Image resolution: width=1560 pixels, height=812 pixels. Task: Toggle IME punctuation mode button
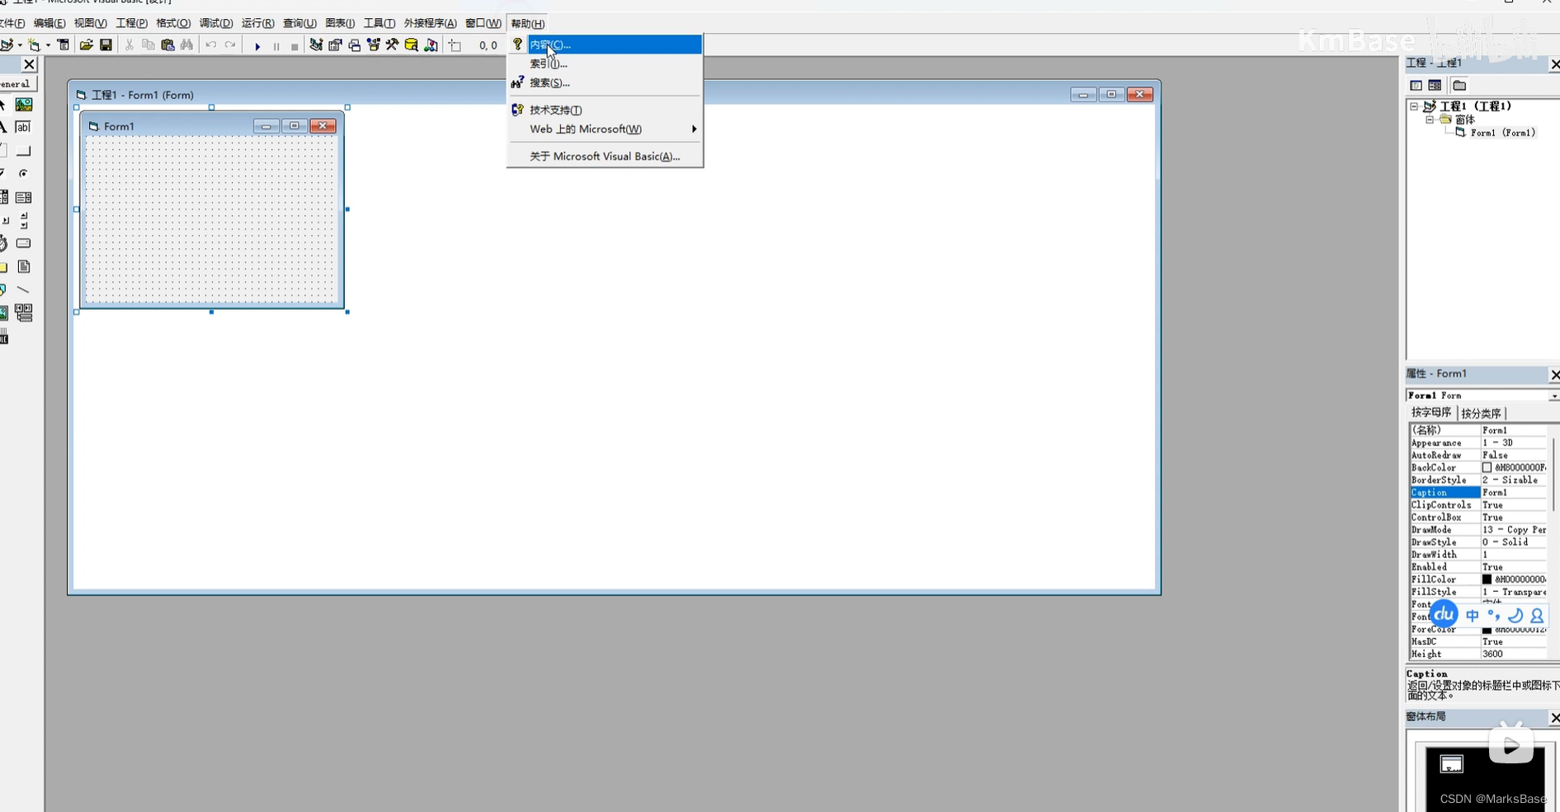coord(1494,616)
